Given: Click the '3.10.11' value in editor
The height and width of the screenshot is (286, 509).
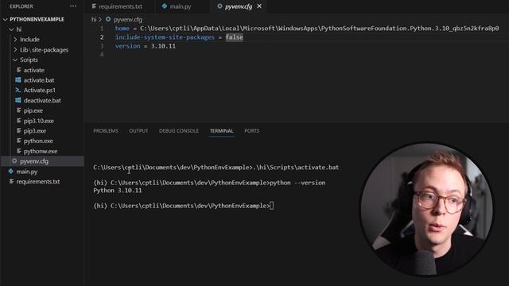Looking at the screenshot, I should tap(163, 46).
